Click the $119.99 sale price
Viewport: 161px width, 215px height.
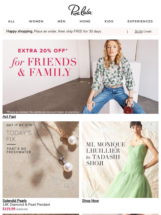pyautogui.click(x=9, y=209)
